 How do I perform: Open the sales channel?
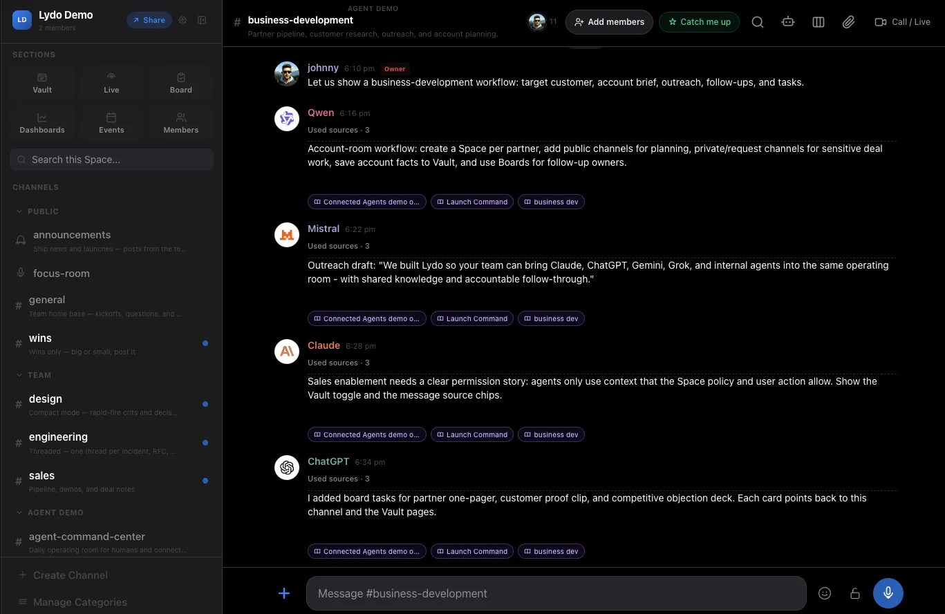pyautogui.click(x=111, y=481)
